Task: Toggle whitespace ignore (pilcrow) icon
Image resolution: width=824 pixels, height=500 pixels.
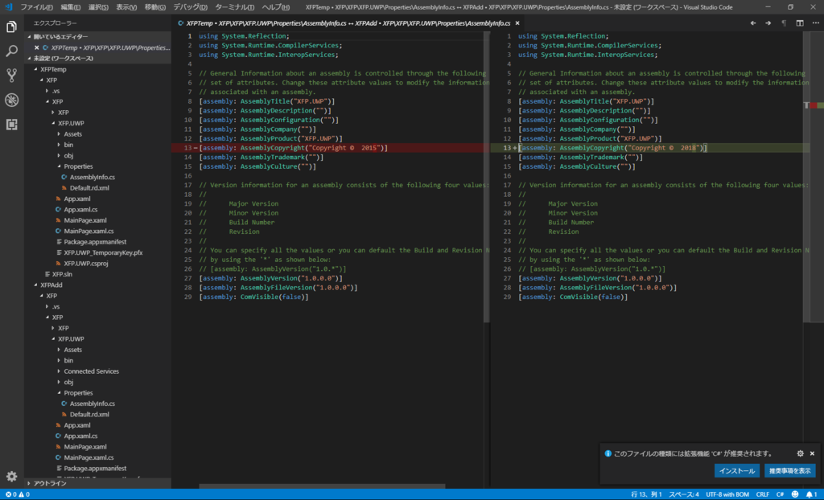Action: pos(784,23)
